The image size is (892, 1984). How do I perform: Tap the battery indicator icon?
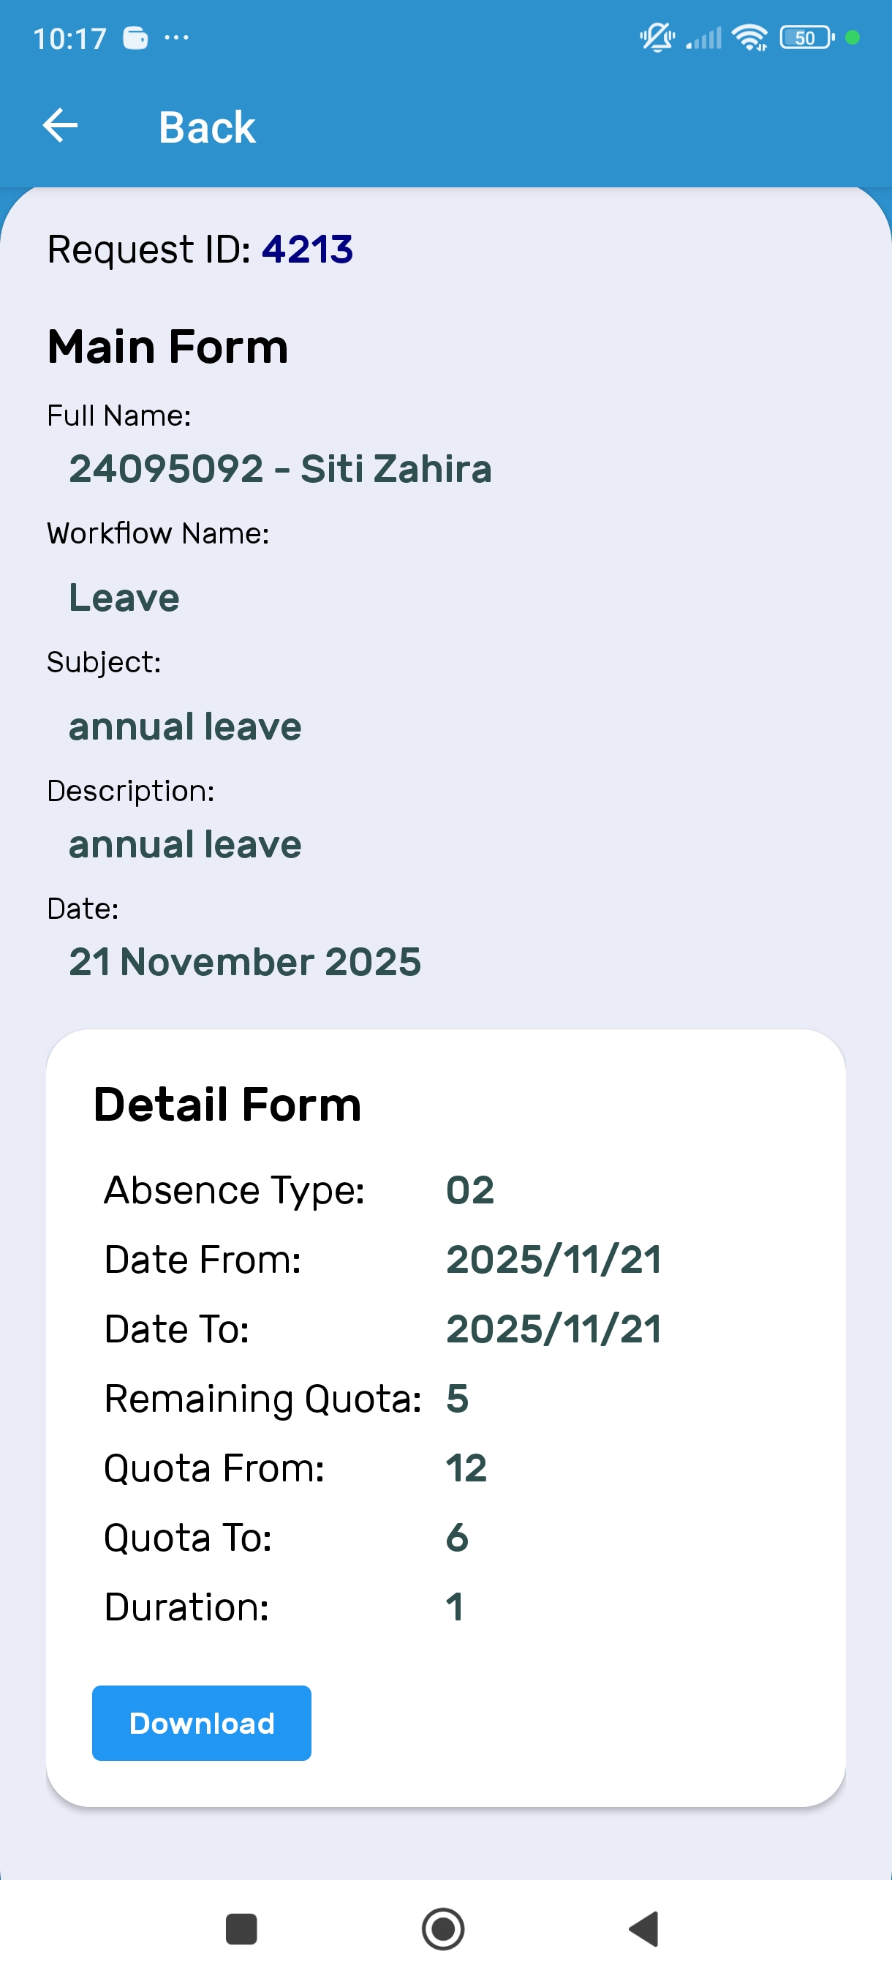[806, 37]
